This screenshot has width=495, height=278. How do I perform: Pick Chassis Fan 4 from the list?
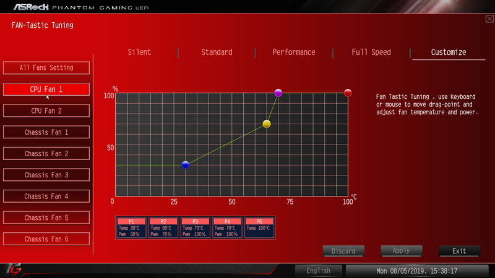(x=46, y=196)
